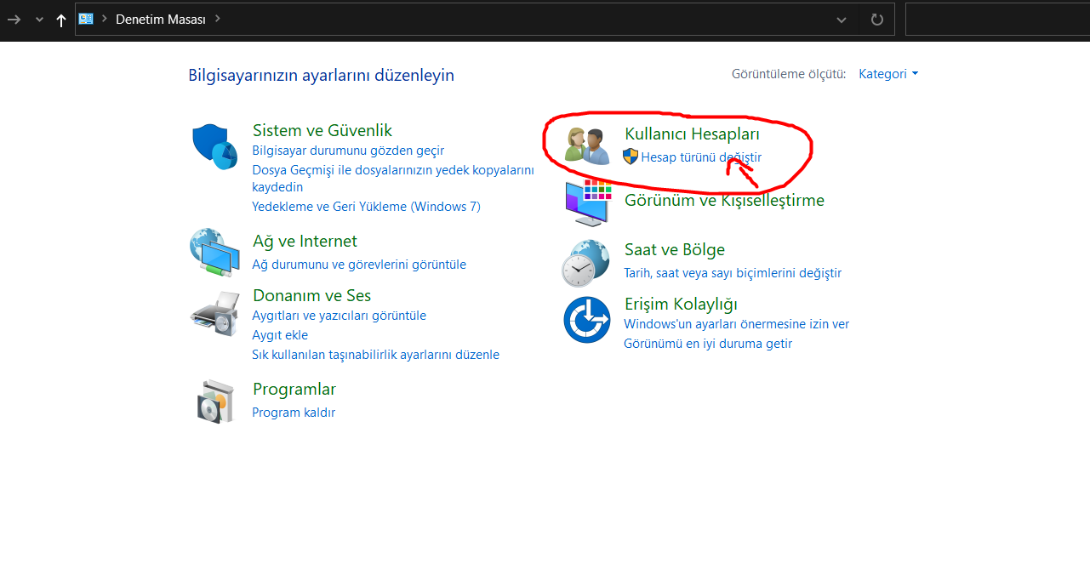1090x564 pixels.
Task: Click the Ağ ve Internet globe icon
Action: coord(214,253)
